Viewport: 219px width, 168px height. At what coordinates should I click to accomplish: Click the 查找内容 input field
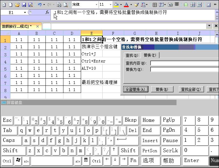click(x=184, y=63)
